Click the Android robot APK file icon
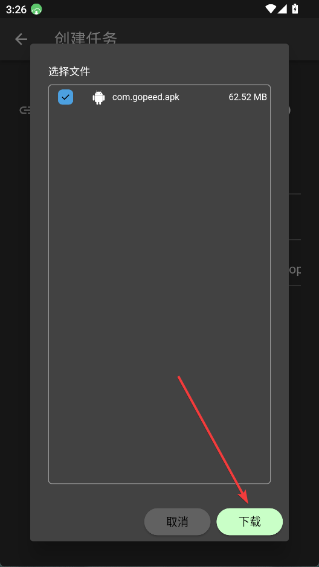The width and height of the screenshot is (319, 567). click(98, 97)
